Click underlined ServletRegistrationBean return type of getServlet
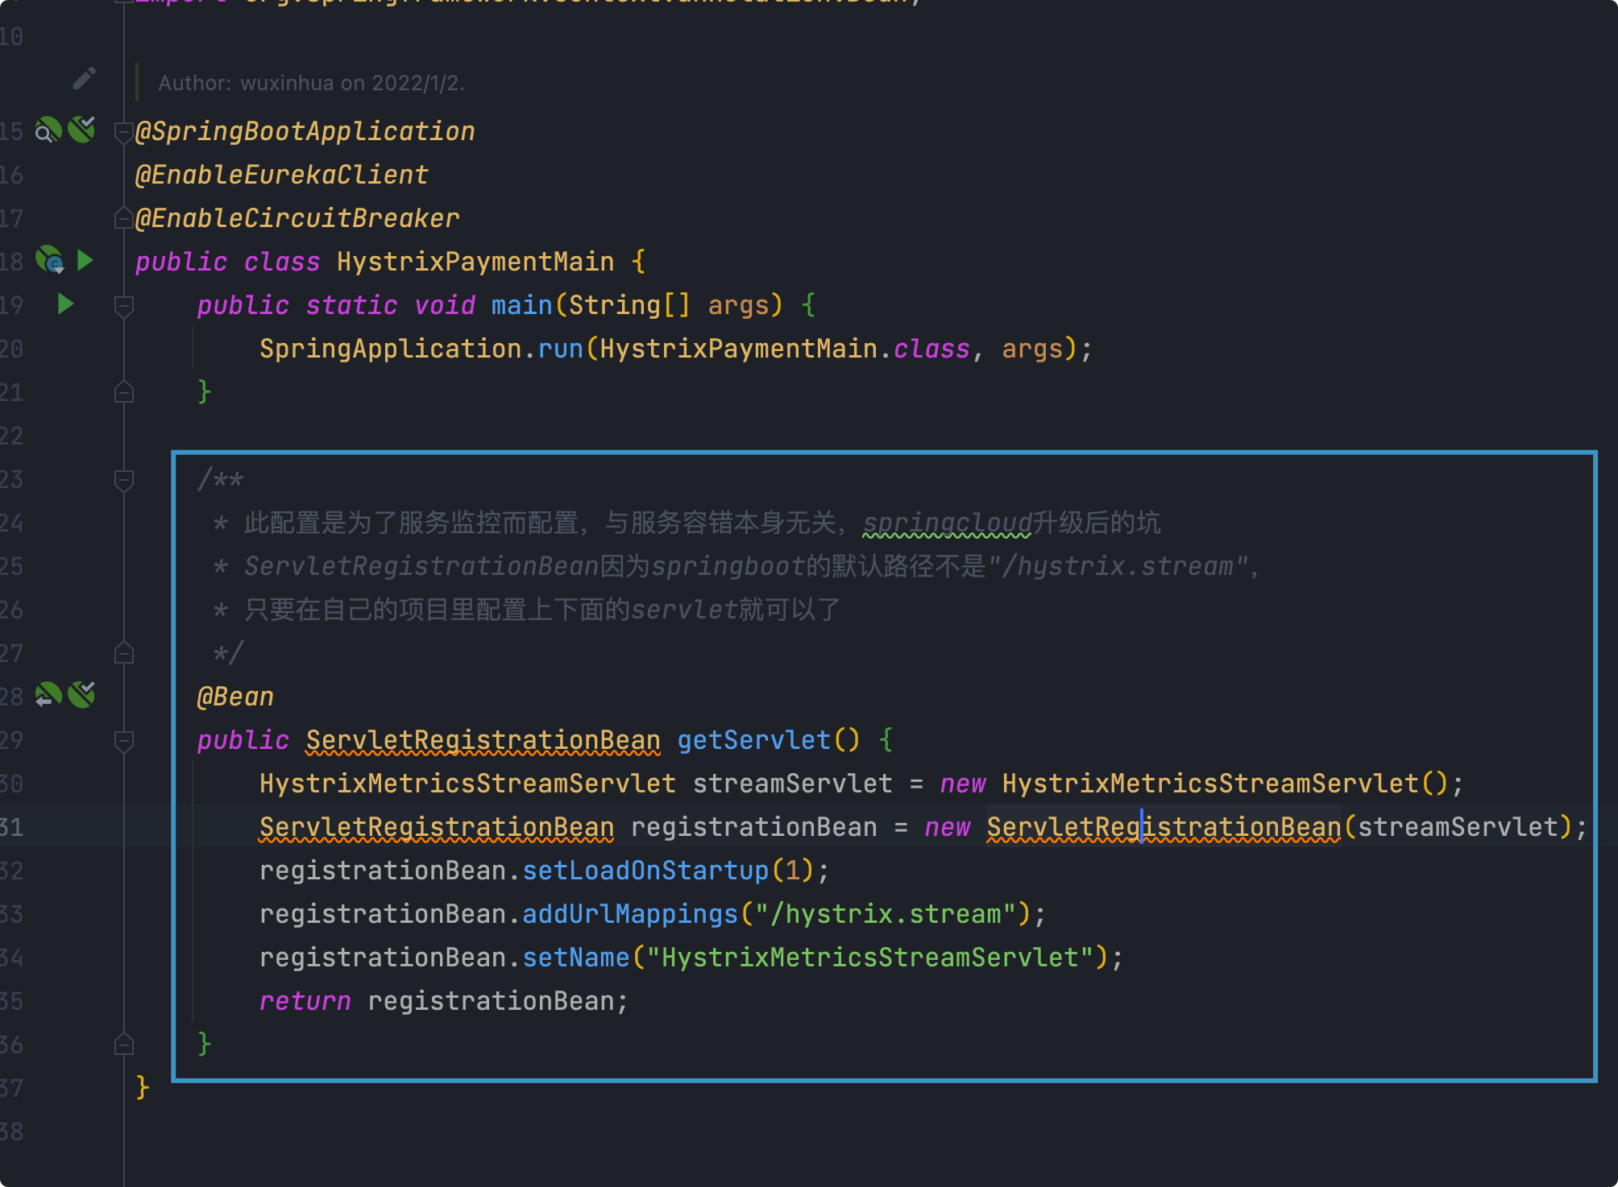Screen dimensions: 1618x1187 (483, 740)
